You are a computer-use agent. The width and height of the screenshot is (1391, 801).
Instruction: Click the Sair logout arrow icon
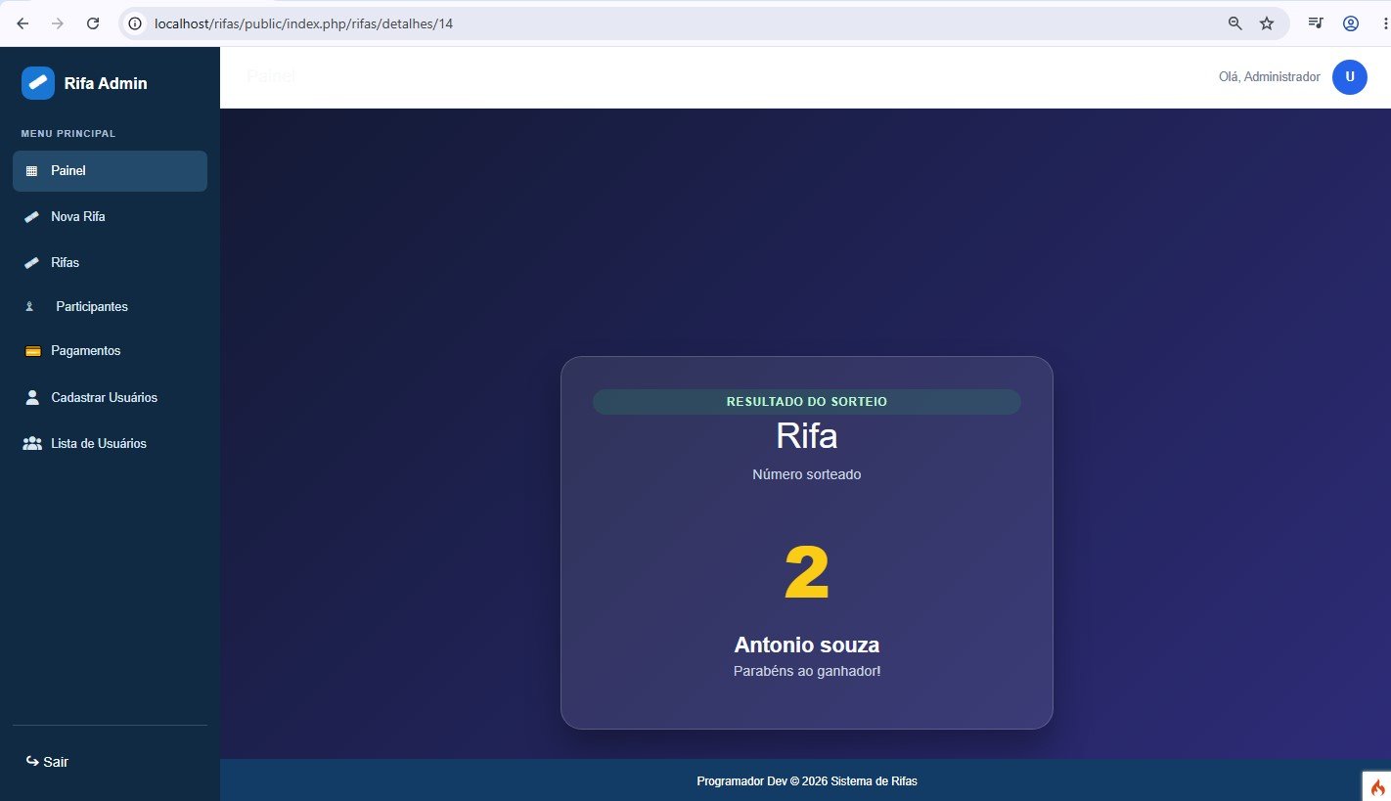(32, 761)
